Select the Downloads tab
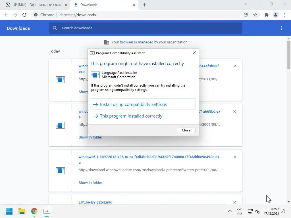 104,5
